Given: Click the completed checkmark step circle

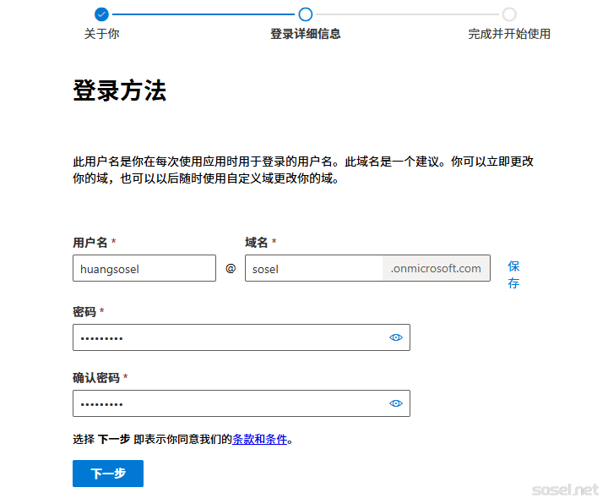Looking at the screenshot, I should pyautogui.click(x=101, y=14).
